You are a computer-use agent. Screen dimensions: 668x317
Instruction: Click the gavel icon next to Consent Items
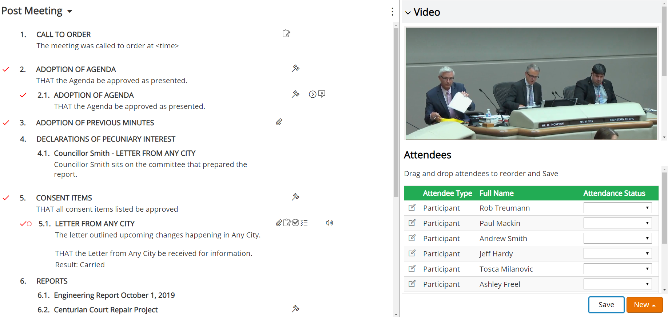[295, 197]
